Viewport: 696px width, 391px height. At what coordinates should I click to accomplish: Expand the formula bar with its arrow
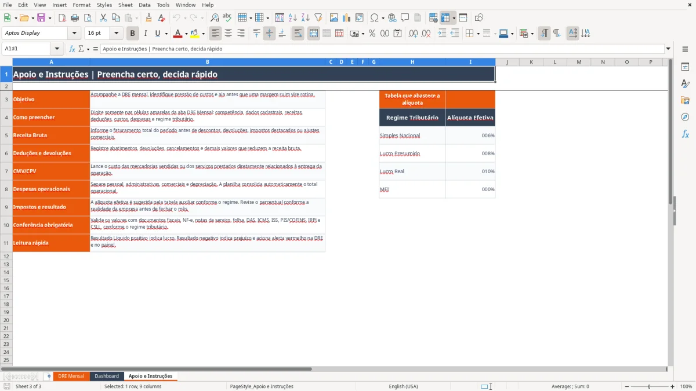(668, 49)
